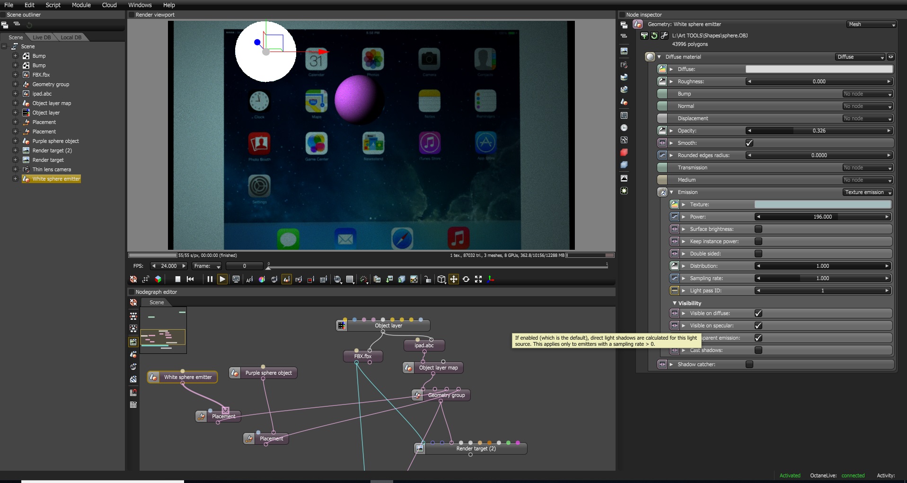This screenshot has width=907, height=483.
Task: Uncheck Visible on diffuse
Action: [x=758, y=313]
